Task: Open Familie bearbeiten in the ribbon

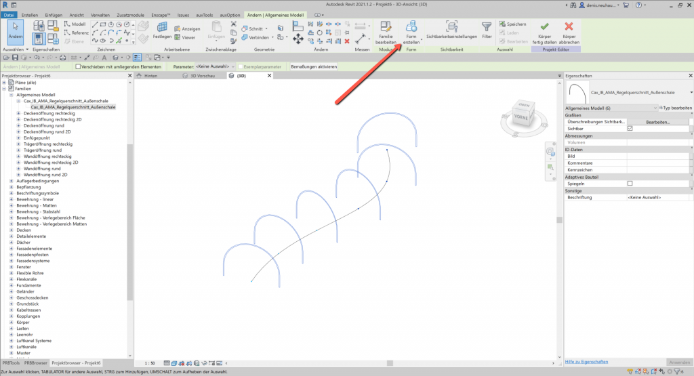Action: click(386, 32)
